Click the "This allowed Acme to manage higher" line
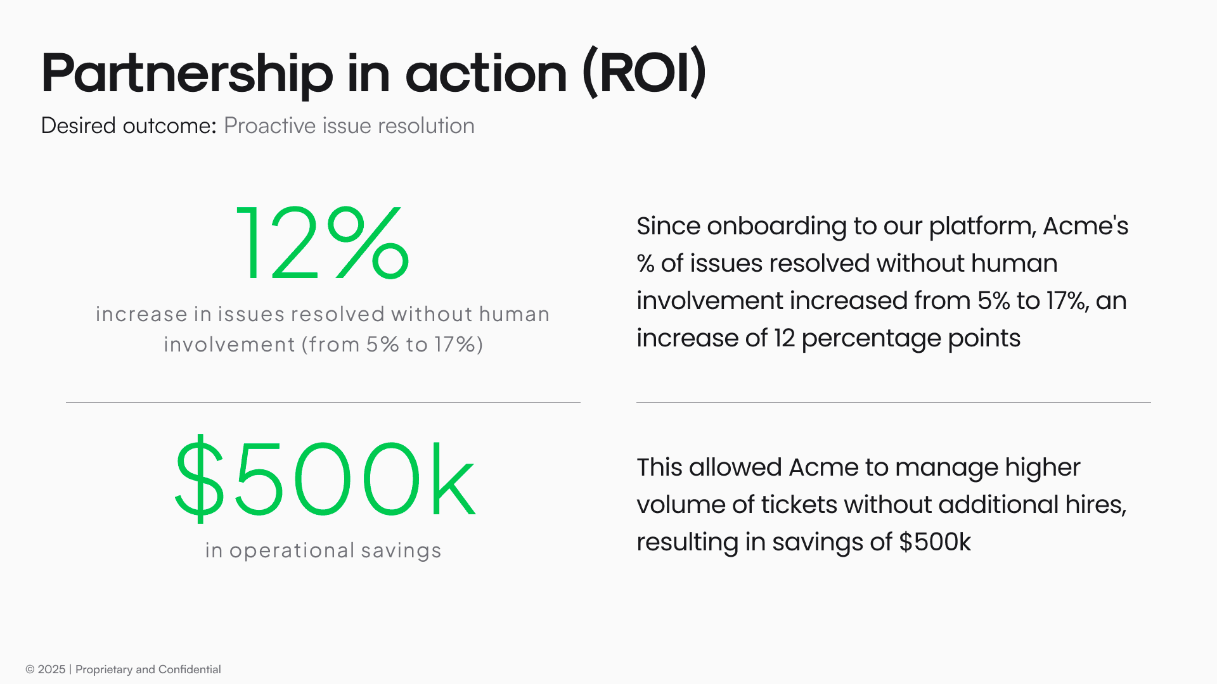 click(x=858, y=467)
